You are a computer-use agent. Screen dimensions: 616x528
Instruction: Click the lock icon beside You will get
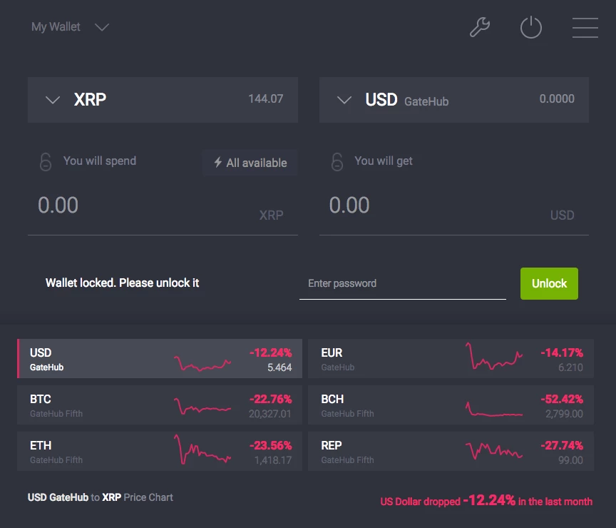[337, 162]
